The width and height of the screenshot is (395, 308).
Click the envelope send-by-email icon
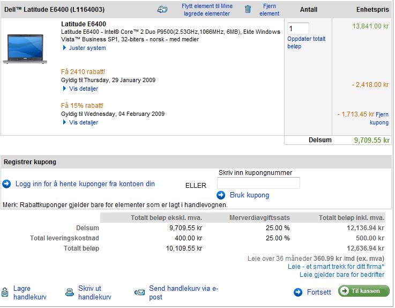tap(139, 292)
